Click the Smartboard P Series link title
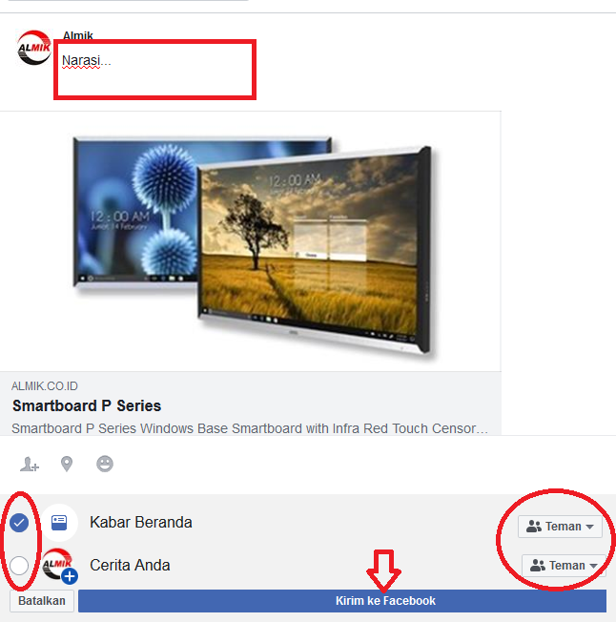The image size is (616, 622). point(87,405)
